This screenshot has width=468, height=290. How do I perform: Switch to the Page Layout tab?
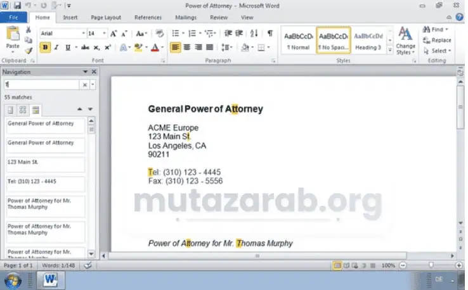click(106, 18)
